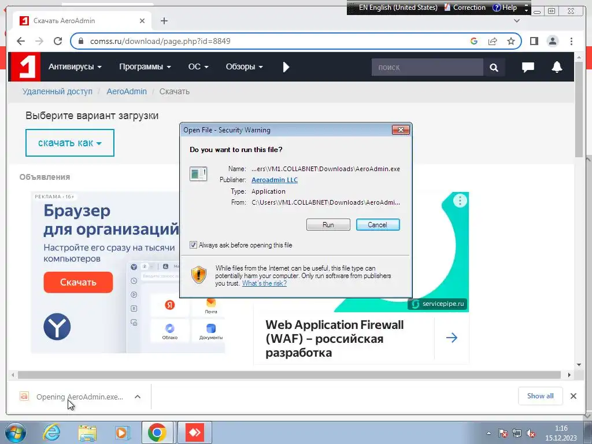Click Show all downloads button

pyautogui.click(x=541, y=395)
